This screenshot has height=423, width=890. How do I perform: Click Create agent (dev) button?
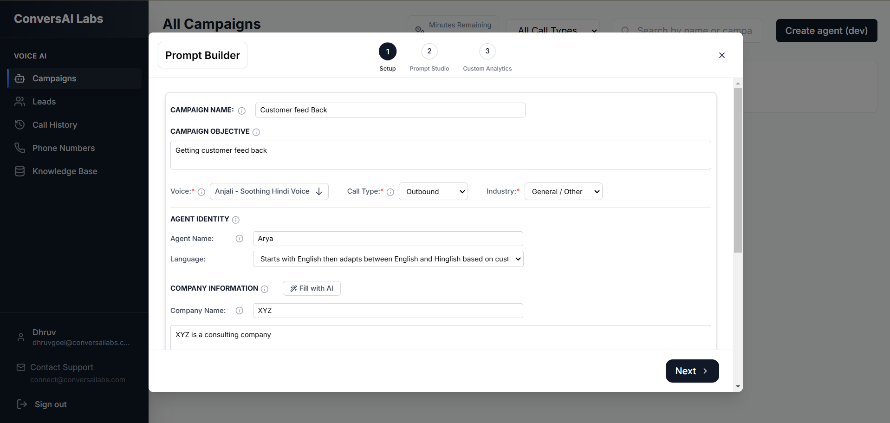[x=827, y=31]
